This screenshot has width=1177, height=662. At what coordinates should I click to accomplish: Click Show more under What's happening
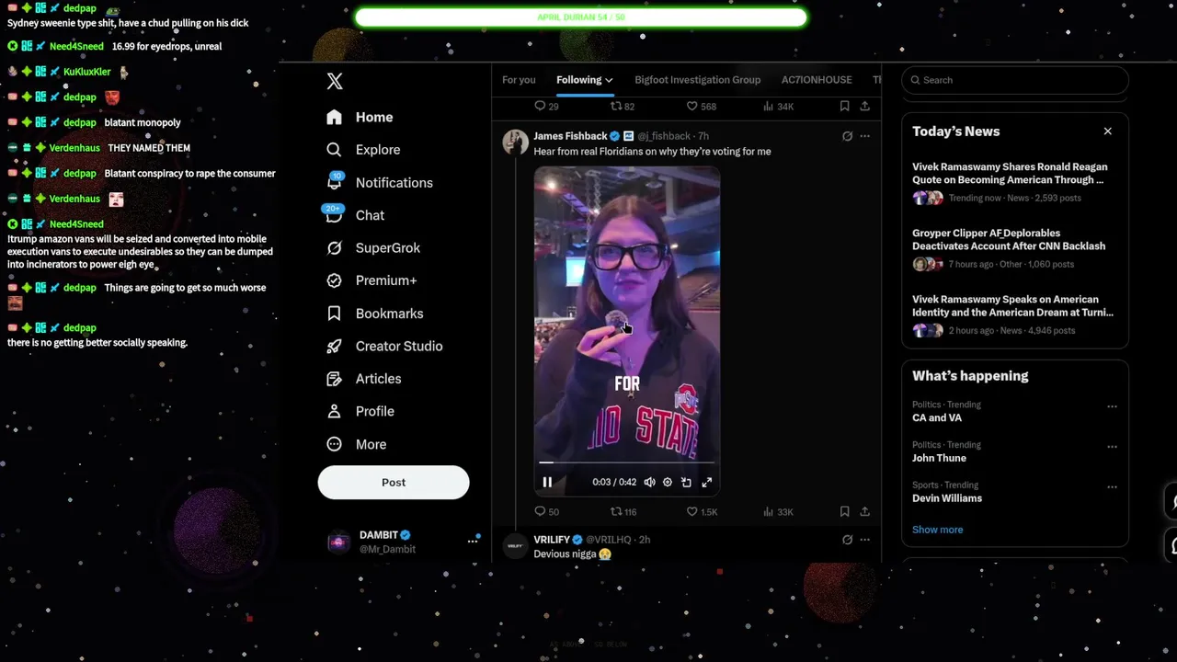(937, 530)
